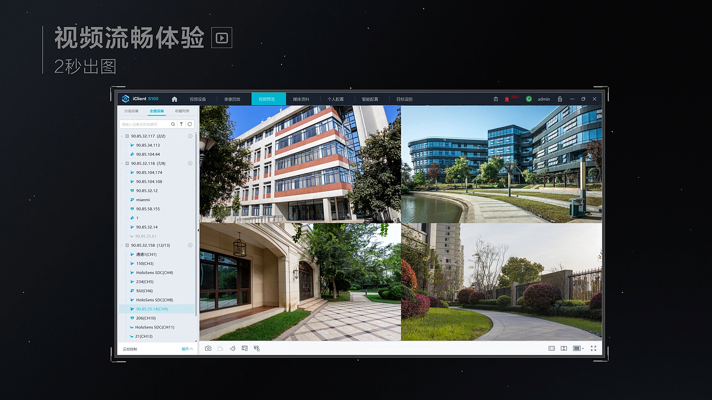Play all cameras of 90.85.32.118

pos(190,163)
